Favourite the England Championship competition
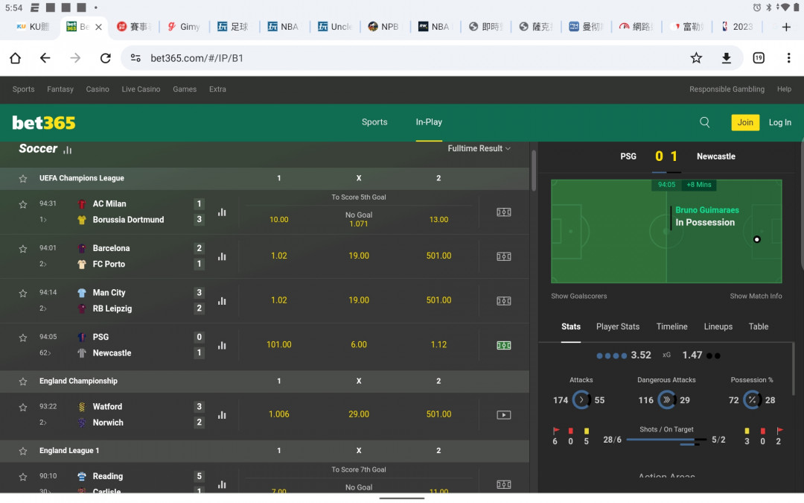 [x=23, y=382]
